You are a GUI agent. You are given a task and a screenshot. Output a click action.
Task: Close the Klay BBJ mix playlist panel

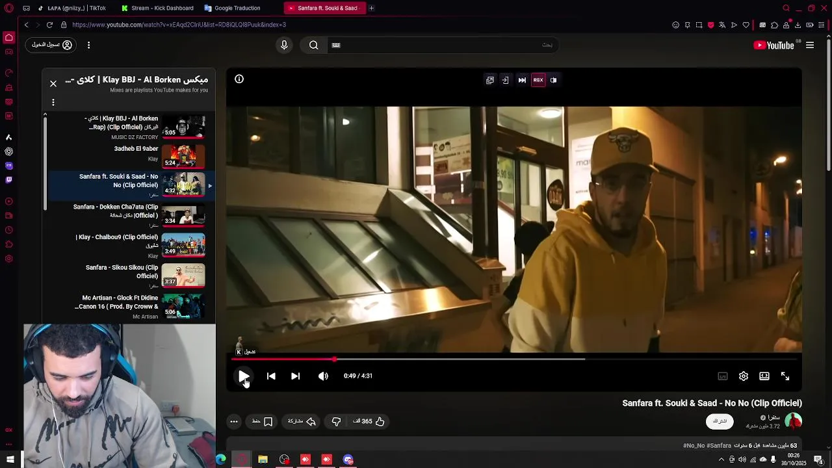pos(53,83)
